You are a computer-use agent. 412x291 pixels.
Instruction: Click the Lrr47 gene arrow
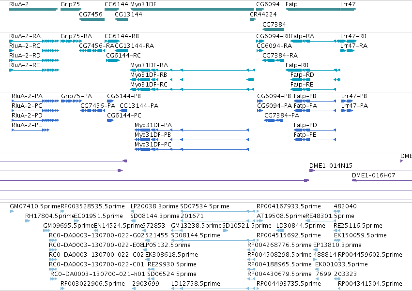pos(349,9)
